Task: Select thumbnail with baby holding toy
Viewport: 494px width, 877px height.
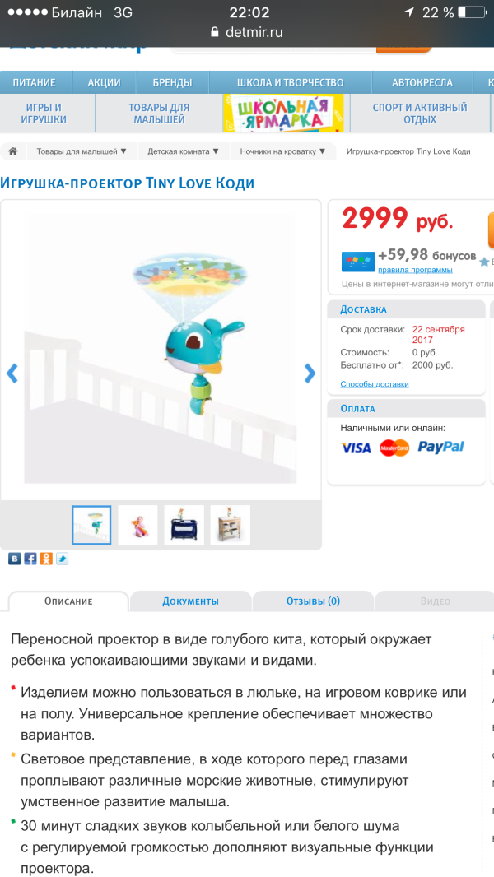Action: click(137, 525)
